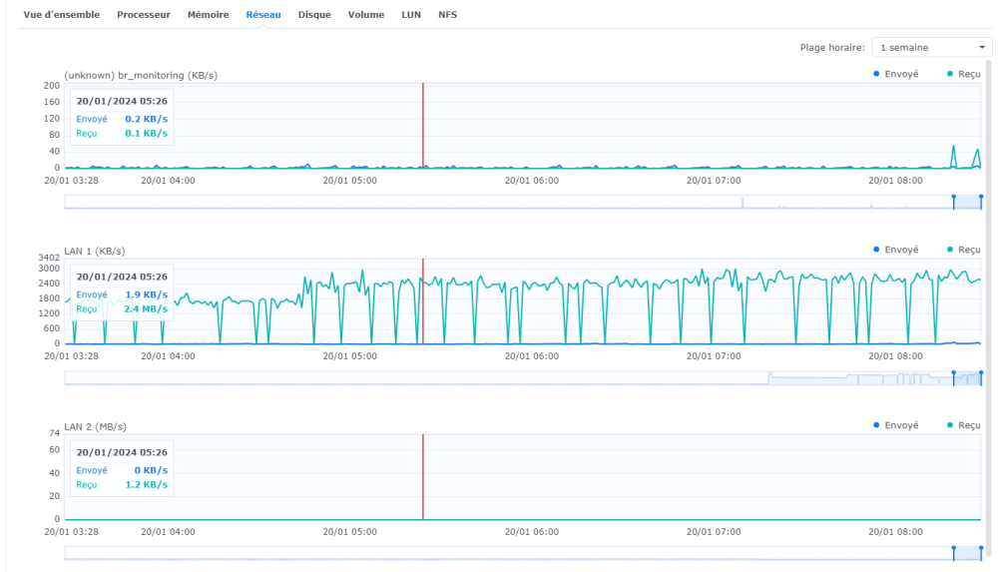
Task: Click the red cursor line in br_monitoring chart
Action: 422,126
